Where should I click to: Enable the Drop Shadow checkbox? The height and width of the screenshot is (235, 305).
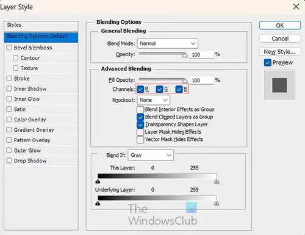[9, 161]
